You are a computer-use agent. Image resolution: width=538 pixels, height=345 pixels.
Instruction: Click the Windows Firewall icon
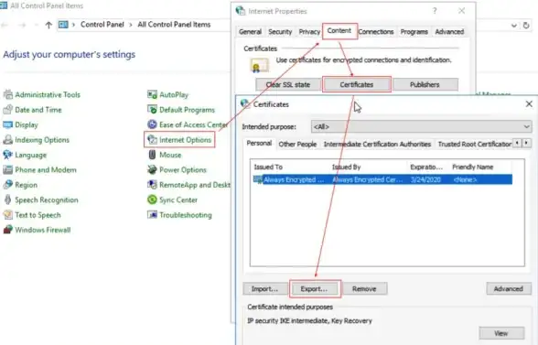[8, 230]
